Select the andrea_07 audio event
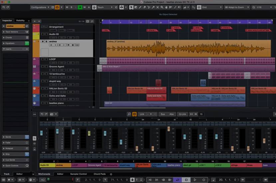Viewport: 276px width, 183px height. coord(188,48)
